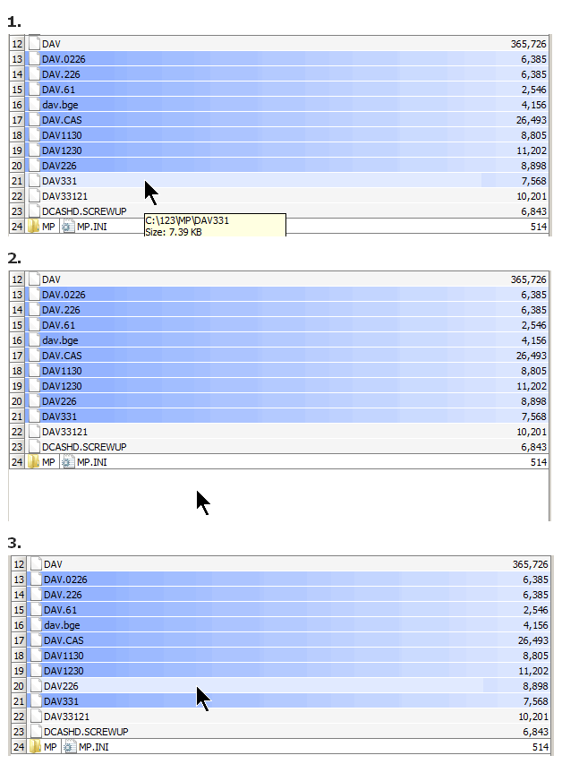Select the DAV.61 file name in list 3
This screenshot has width=562, height=764.
60,610
